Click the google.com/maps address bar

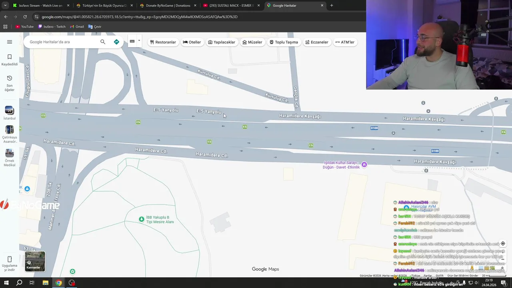click(140, 17)
